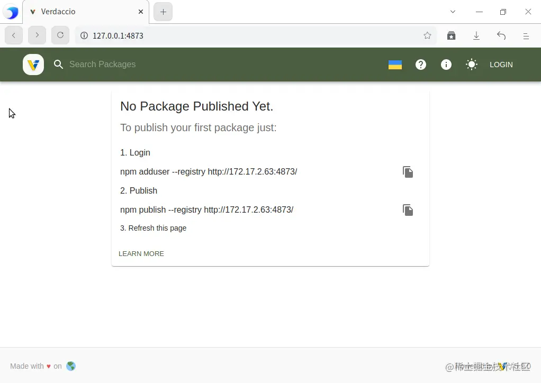The image size is (541, 383).
Task: Open the bookmarks collection icon
Action: tap(452, 35)
